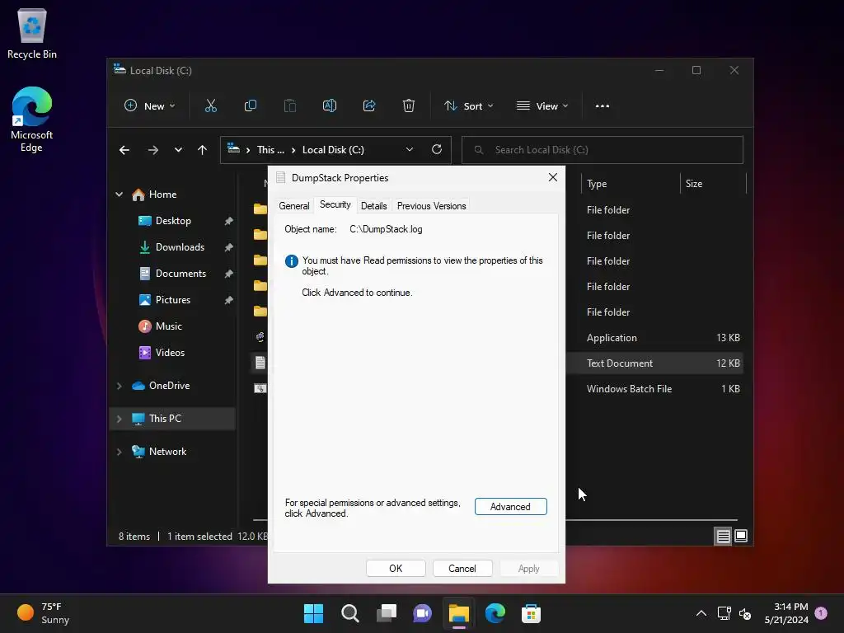Click File Explorer on the taskbar
The height and width of the screenshot is (633, 844).
pos(459,613)
